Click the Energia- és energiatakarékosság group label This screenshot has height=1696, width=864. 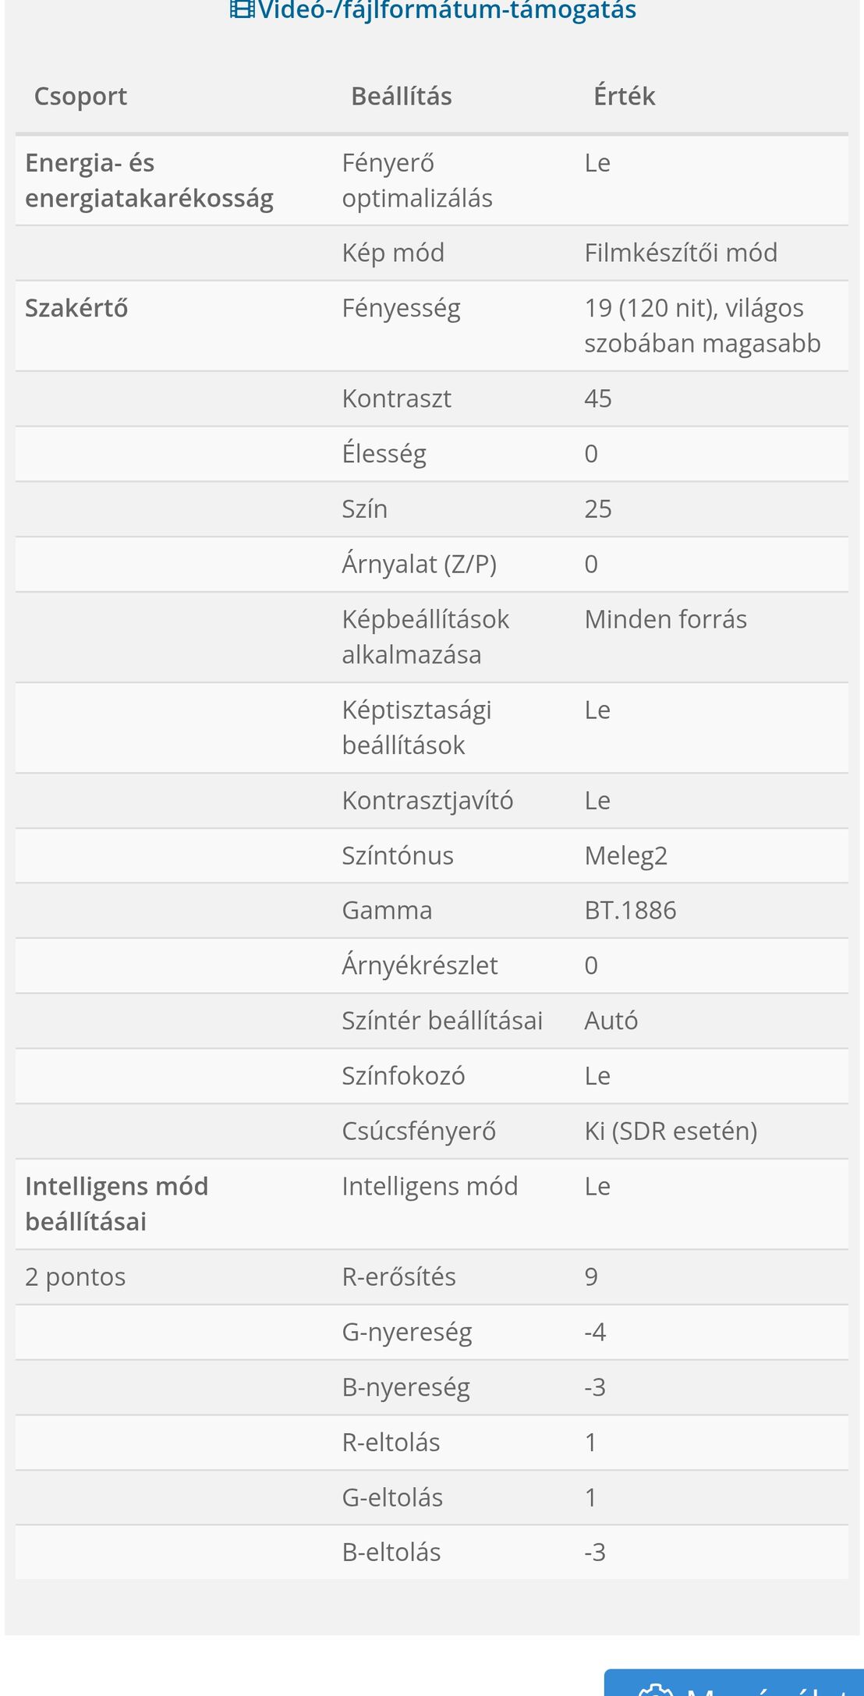pos(149,181)
